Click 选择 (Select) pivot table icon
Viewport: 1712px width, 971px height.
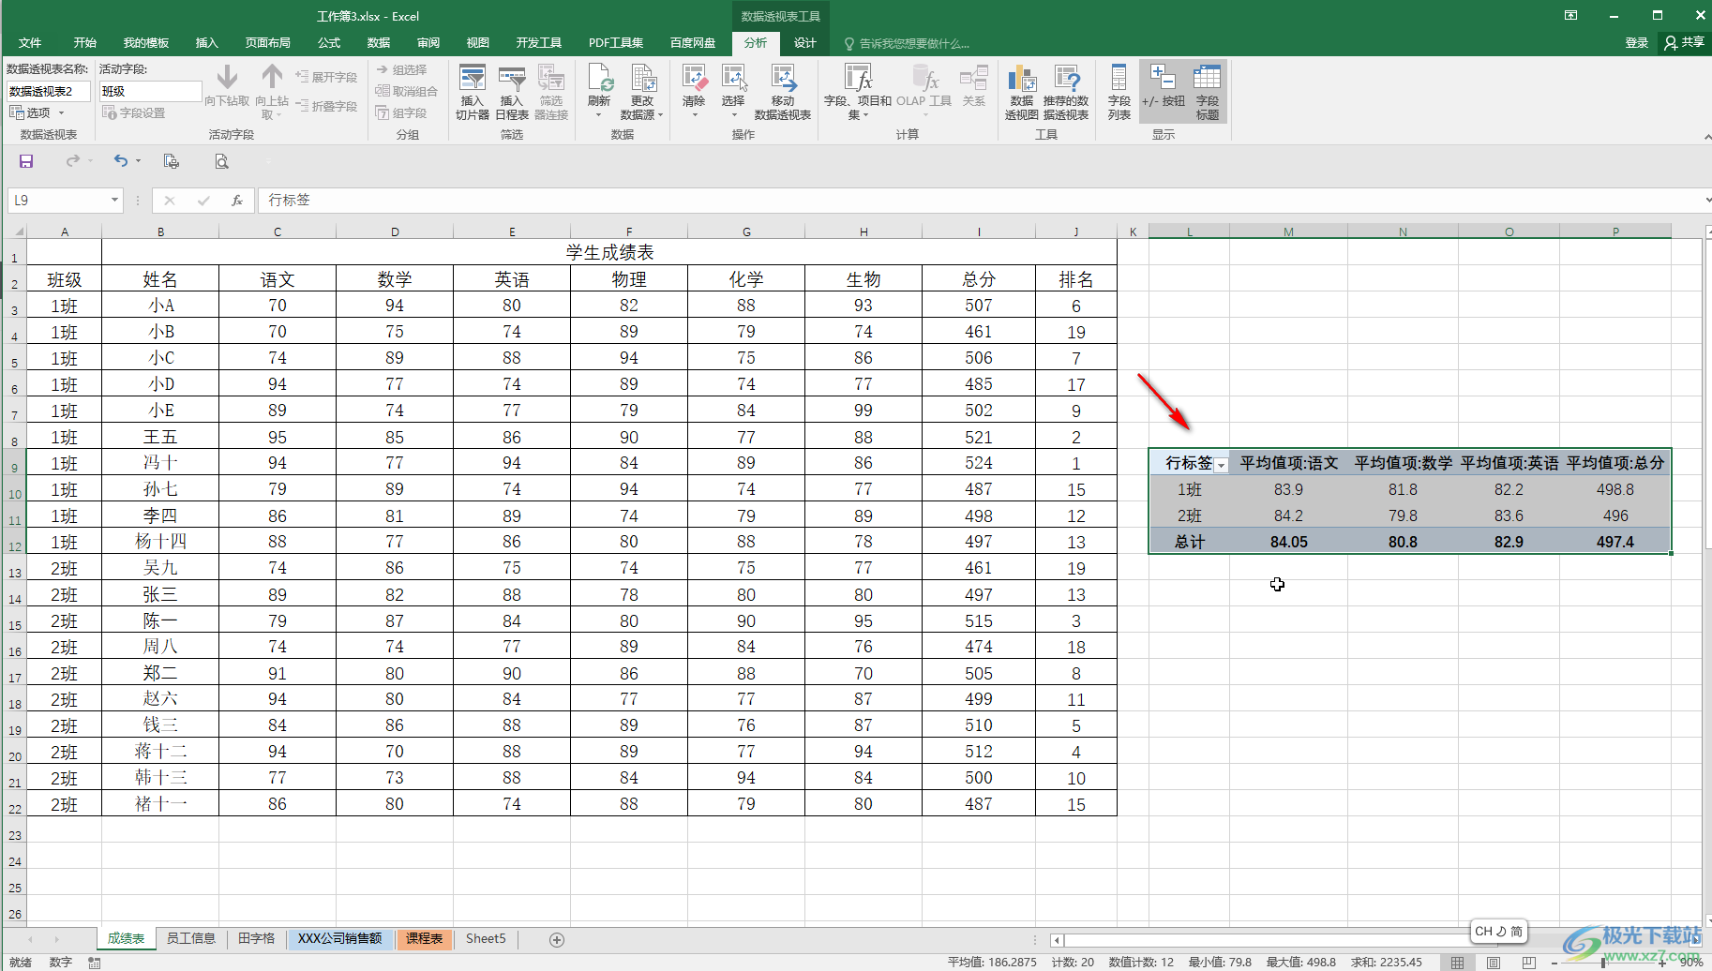pos(733,91)
